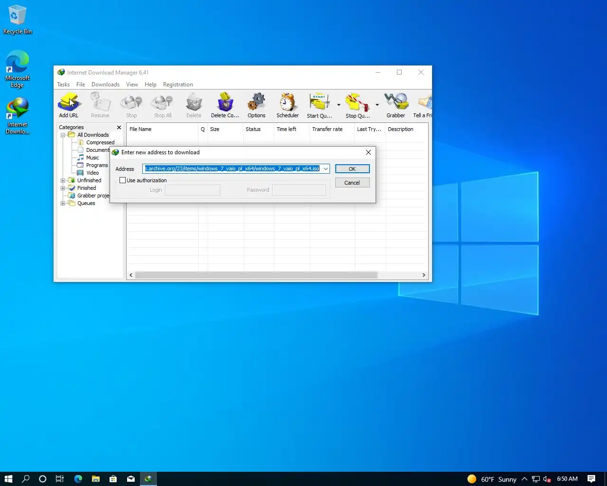Open Task View from the taskbar
Viewport: 607px width, 486px height.
tap(60, 479)
